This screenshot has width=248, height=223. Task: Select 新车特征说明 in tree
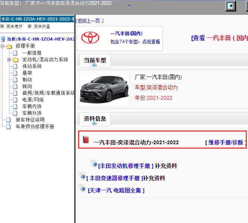tap(30, 120)
